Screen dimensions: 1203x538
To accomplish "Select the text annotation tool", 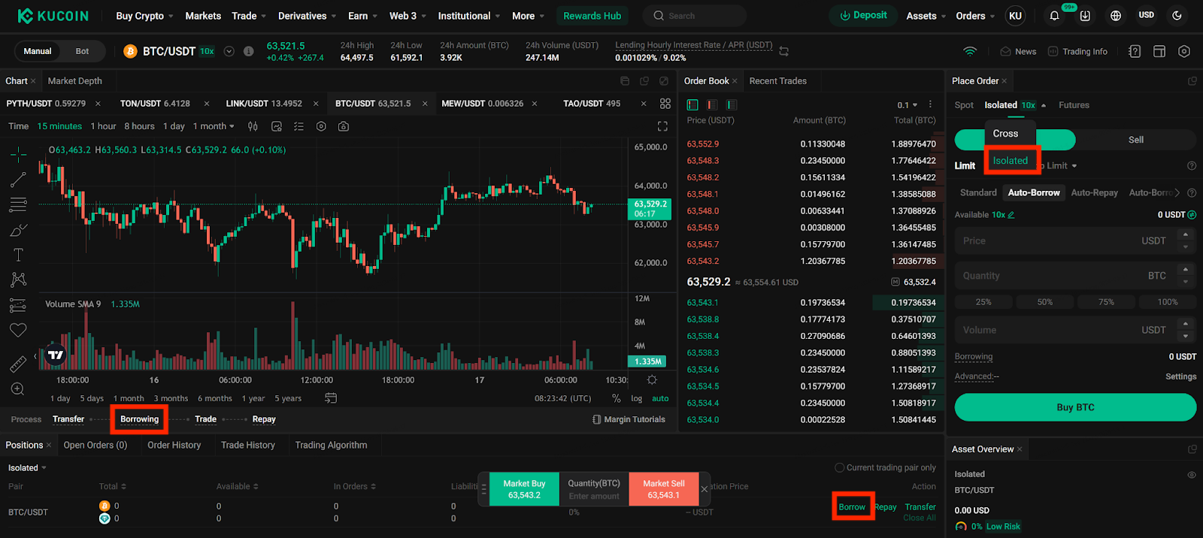I will (x=18, y=255).
